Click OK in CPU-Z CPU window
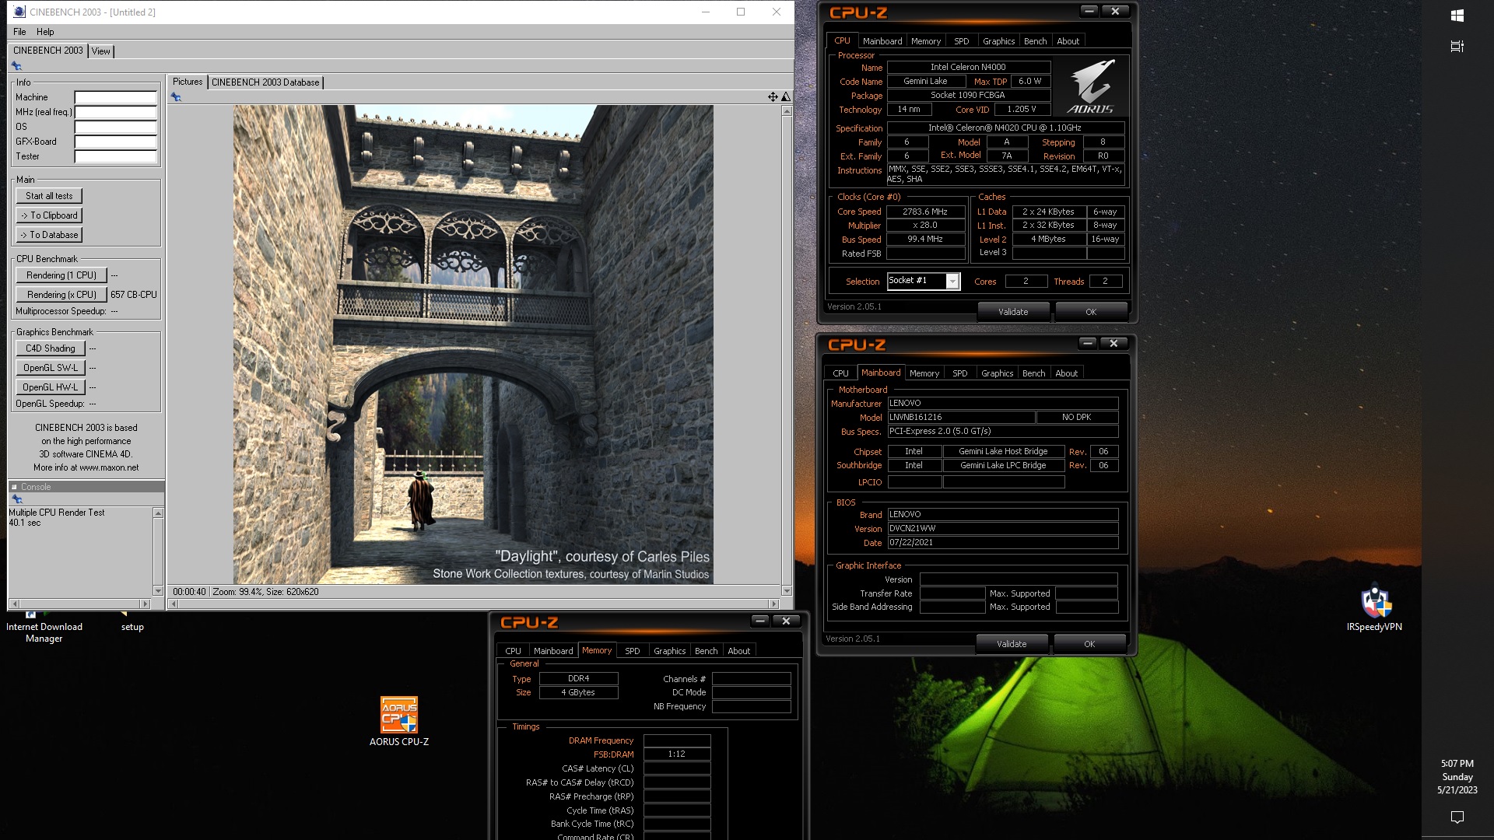Viewport: 1494px width, 840px height. point(1091,312)
